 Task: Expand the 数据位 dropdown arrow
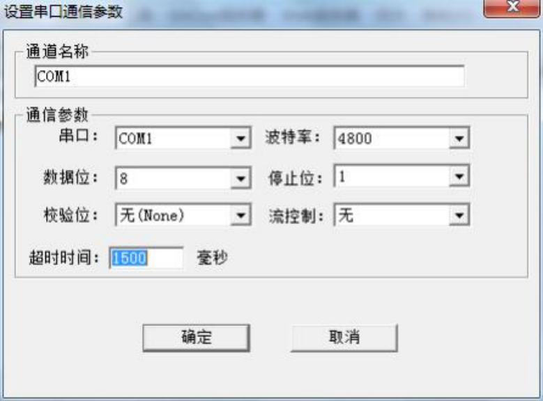240,178
